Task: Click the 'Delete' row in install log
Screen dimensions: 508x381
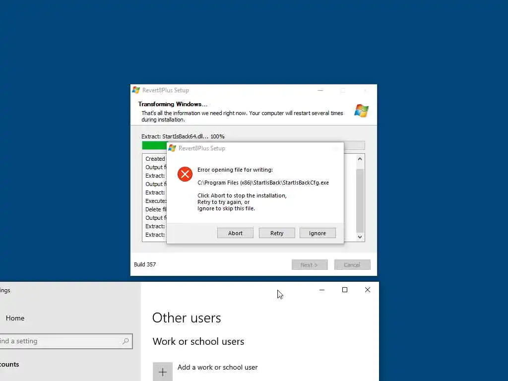Action: point(156,209)
